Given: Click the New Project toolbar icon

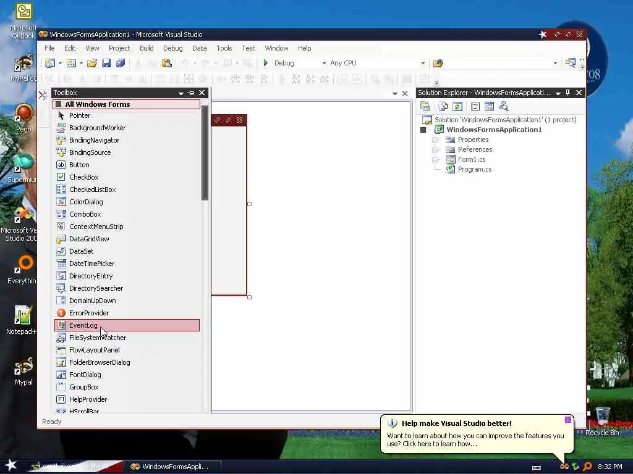Looking at the screenshot, I should pyautogui.click(x=50, y=63).
